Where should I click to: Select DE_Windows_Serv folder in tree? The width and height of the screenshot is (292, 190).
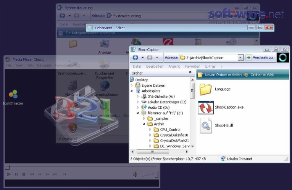click(x=175, y=146)
